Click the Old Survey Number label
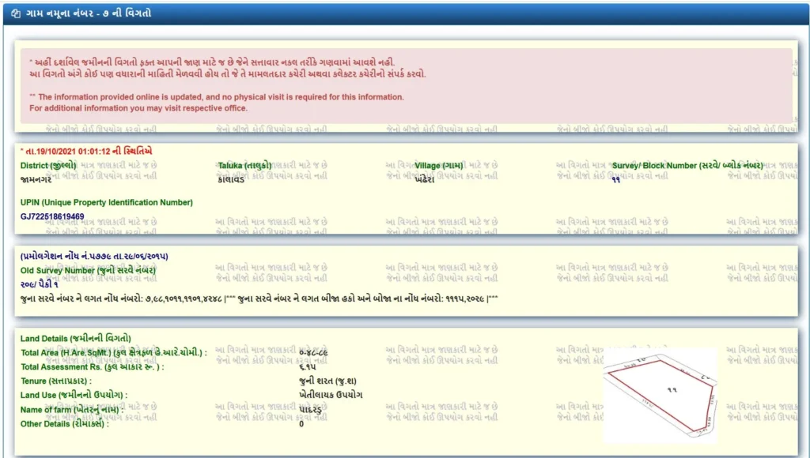The width and height of the screenshot is (810, 458). point(77,271)
